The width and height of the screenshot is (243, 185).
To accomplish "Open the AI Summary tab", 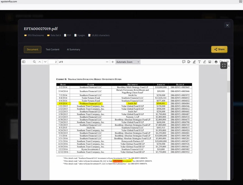I will point(74,49).
